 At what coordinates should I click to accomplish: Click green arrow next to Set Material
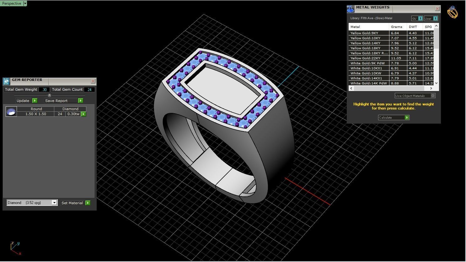[x=88, y=203]
